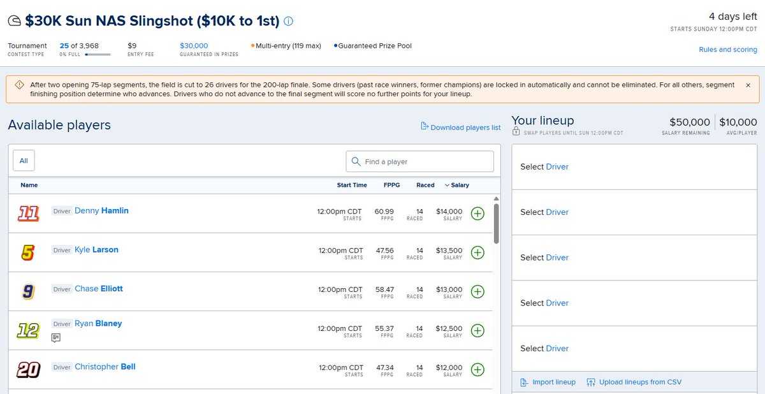Click the $50,000 salary remaining value
Viewport: 765px width, 394px height.
(690, 122)
